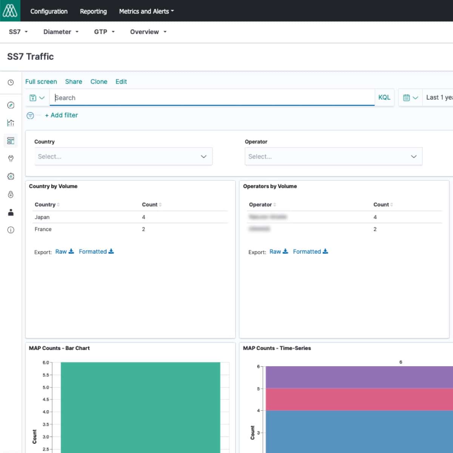Expand the Overview dropdown
The width and height of the screenshot is (453, 453).
(148, 32)
